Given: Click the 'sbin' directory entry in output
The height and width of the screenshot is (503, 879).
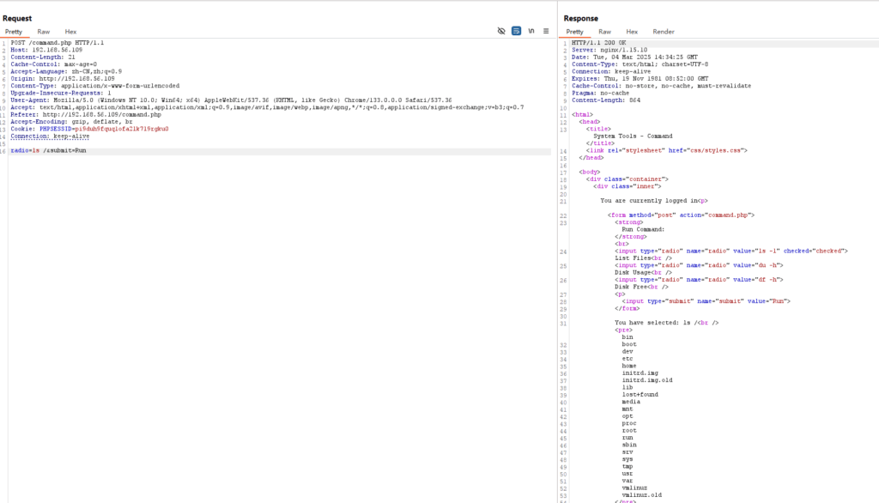Looking at the screenshot, I should tap(629, 445).
